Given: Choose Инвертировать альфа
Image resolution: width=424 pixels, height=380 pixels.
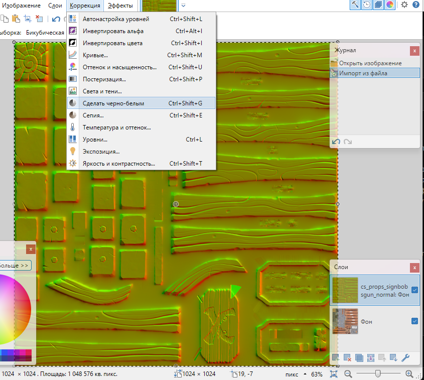Looking at the screenshot, I should 141,31.
